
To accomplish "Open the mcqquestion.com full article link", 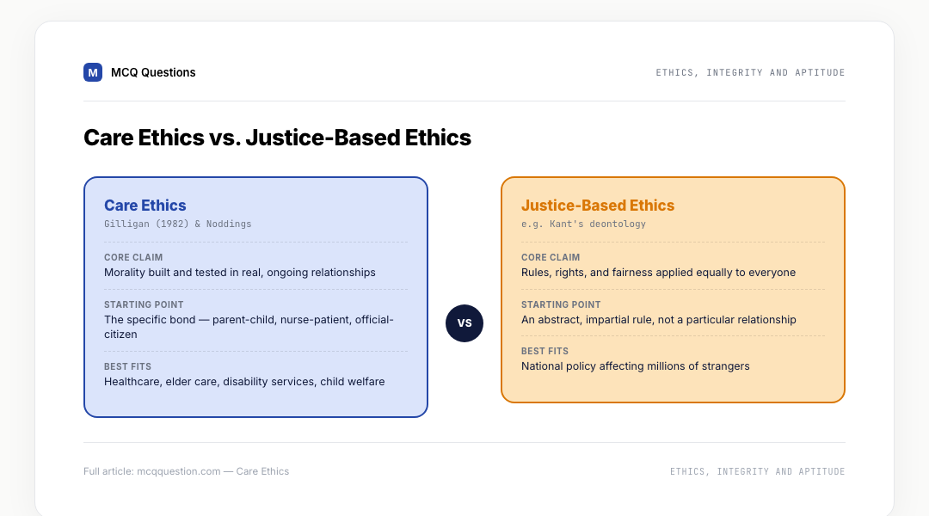I will pos(186,471).
